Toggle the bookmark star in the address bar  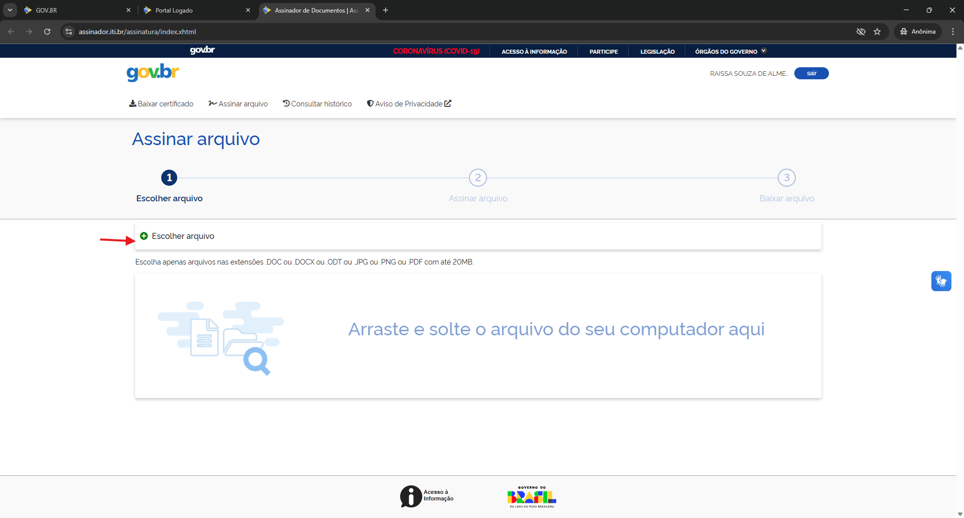click(877, 31)
